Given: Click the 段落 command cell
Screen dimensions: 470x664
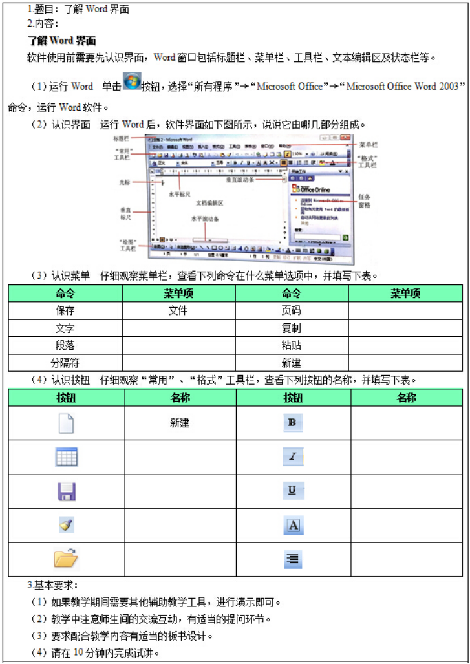Looking at the screenshot, I should [65, 345].
